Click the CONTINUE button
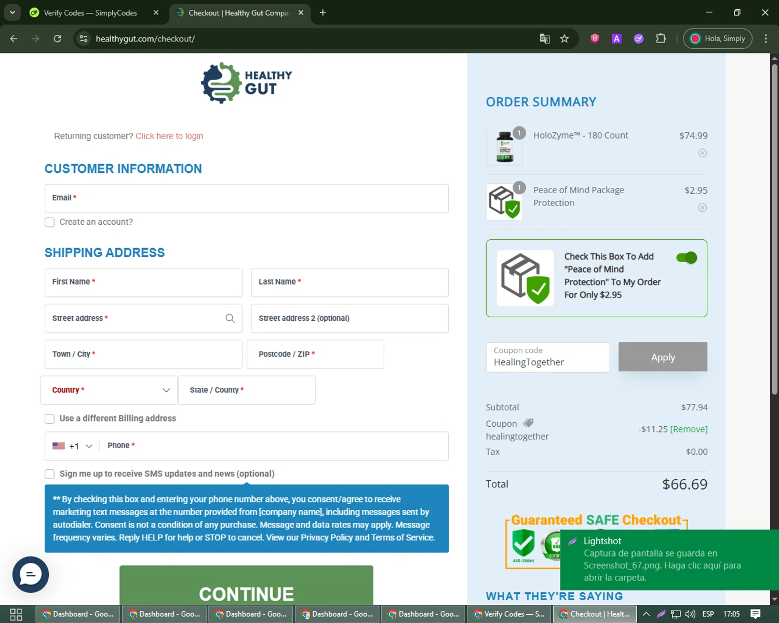The height and width of the screenshot is (623, 779). [246, 586]
